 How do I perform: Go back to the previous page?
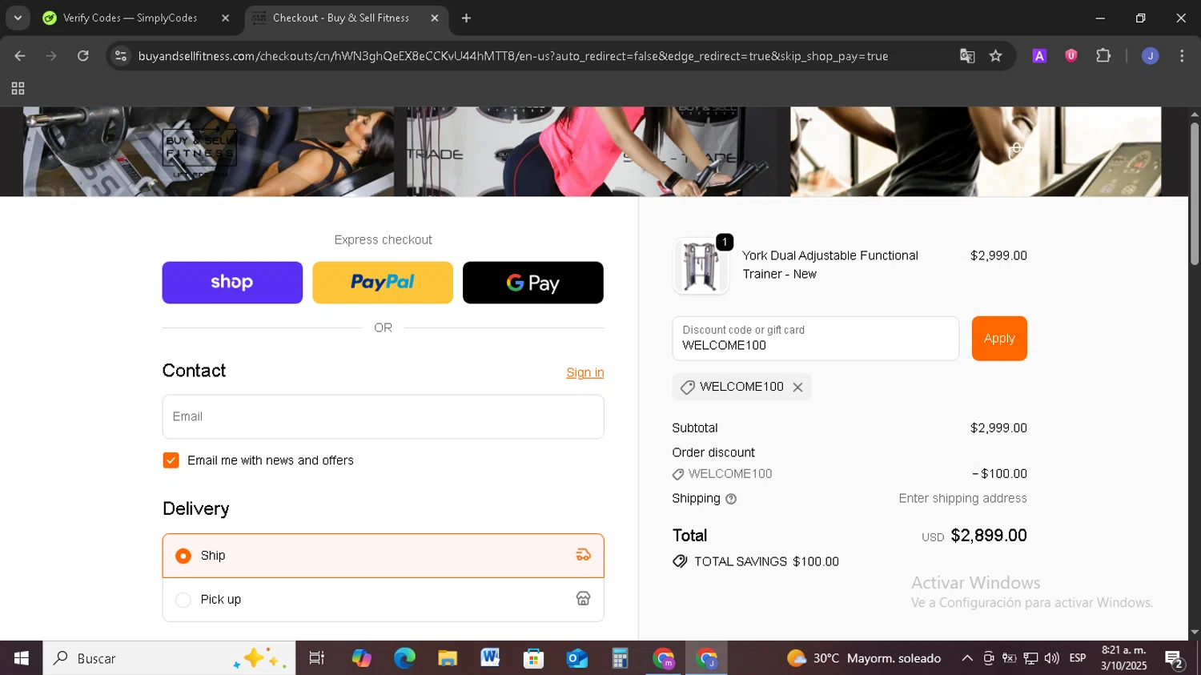pyautogui.click(x=20, y=56)
